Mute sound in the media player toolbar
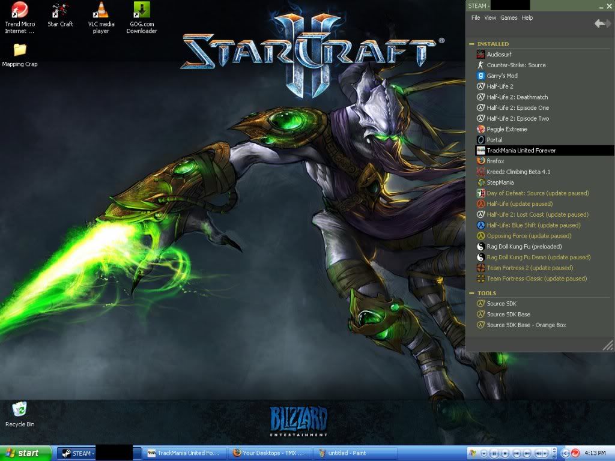Viewport: 615px width, 461px height. click(x=538, y=454)
